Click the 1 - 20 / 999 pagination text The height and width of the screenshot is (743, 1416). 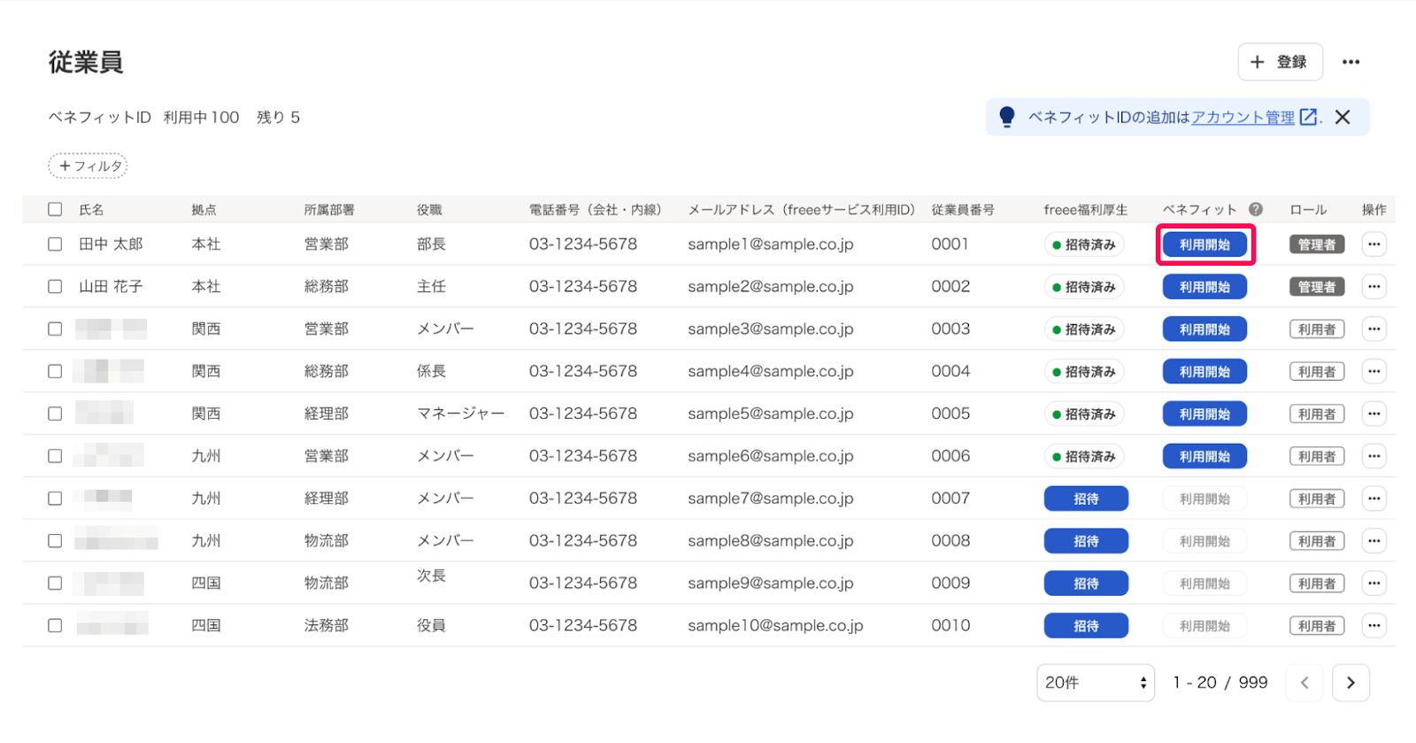point(1220,683)
